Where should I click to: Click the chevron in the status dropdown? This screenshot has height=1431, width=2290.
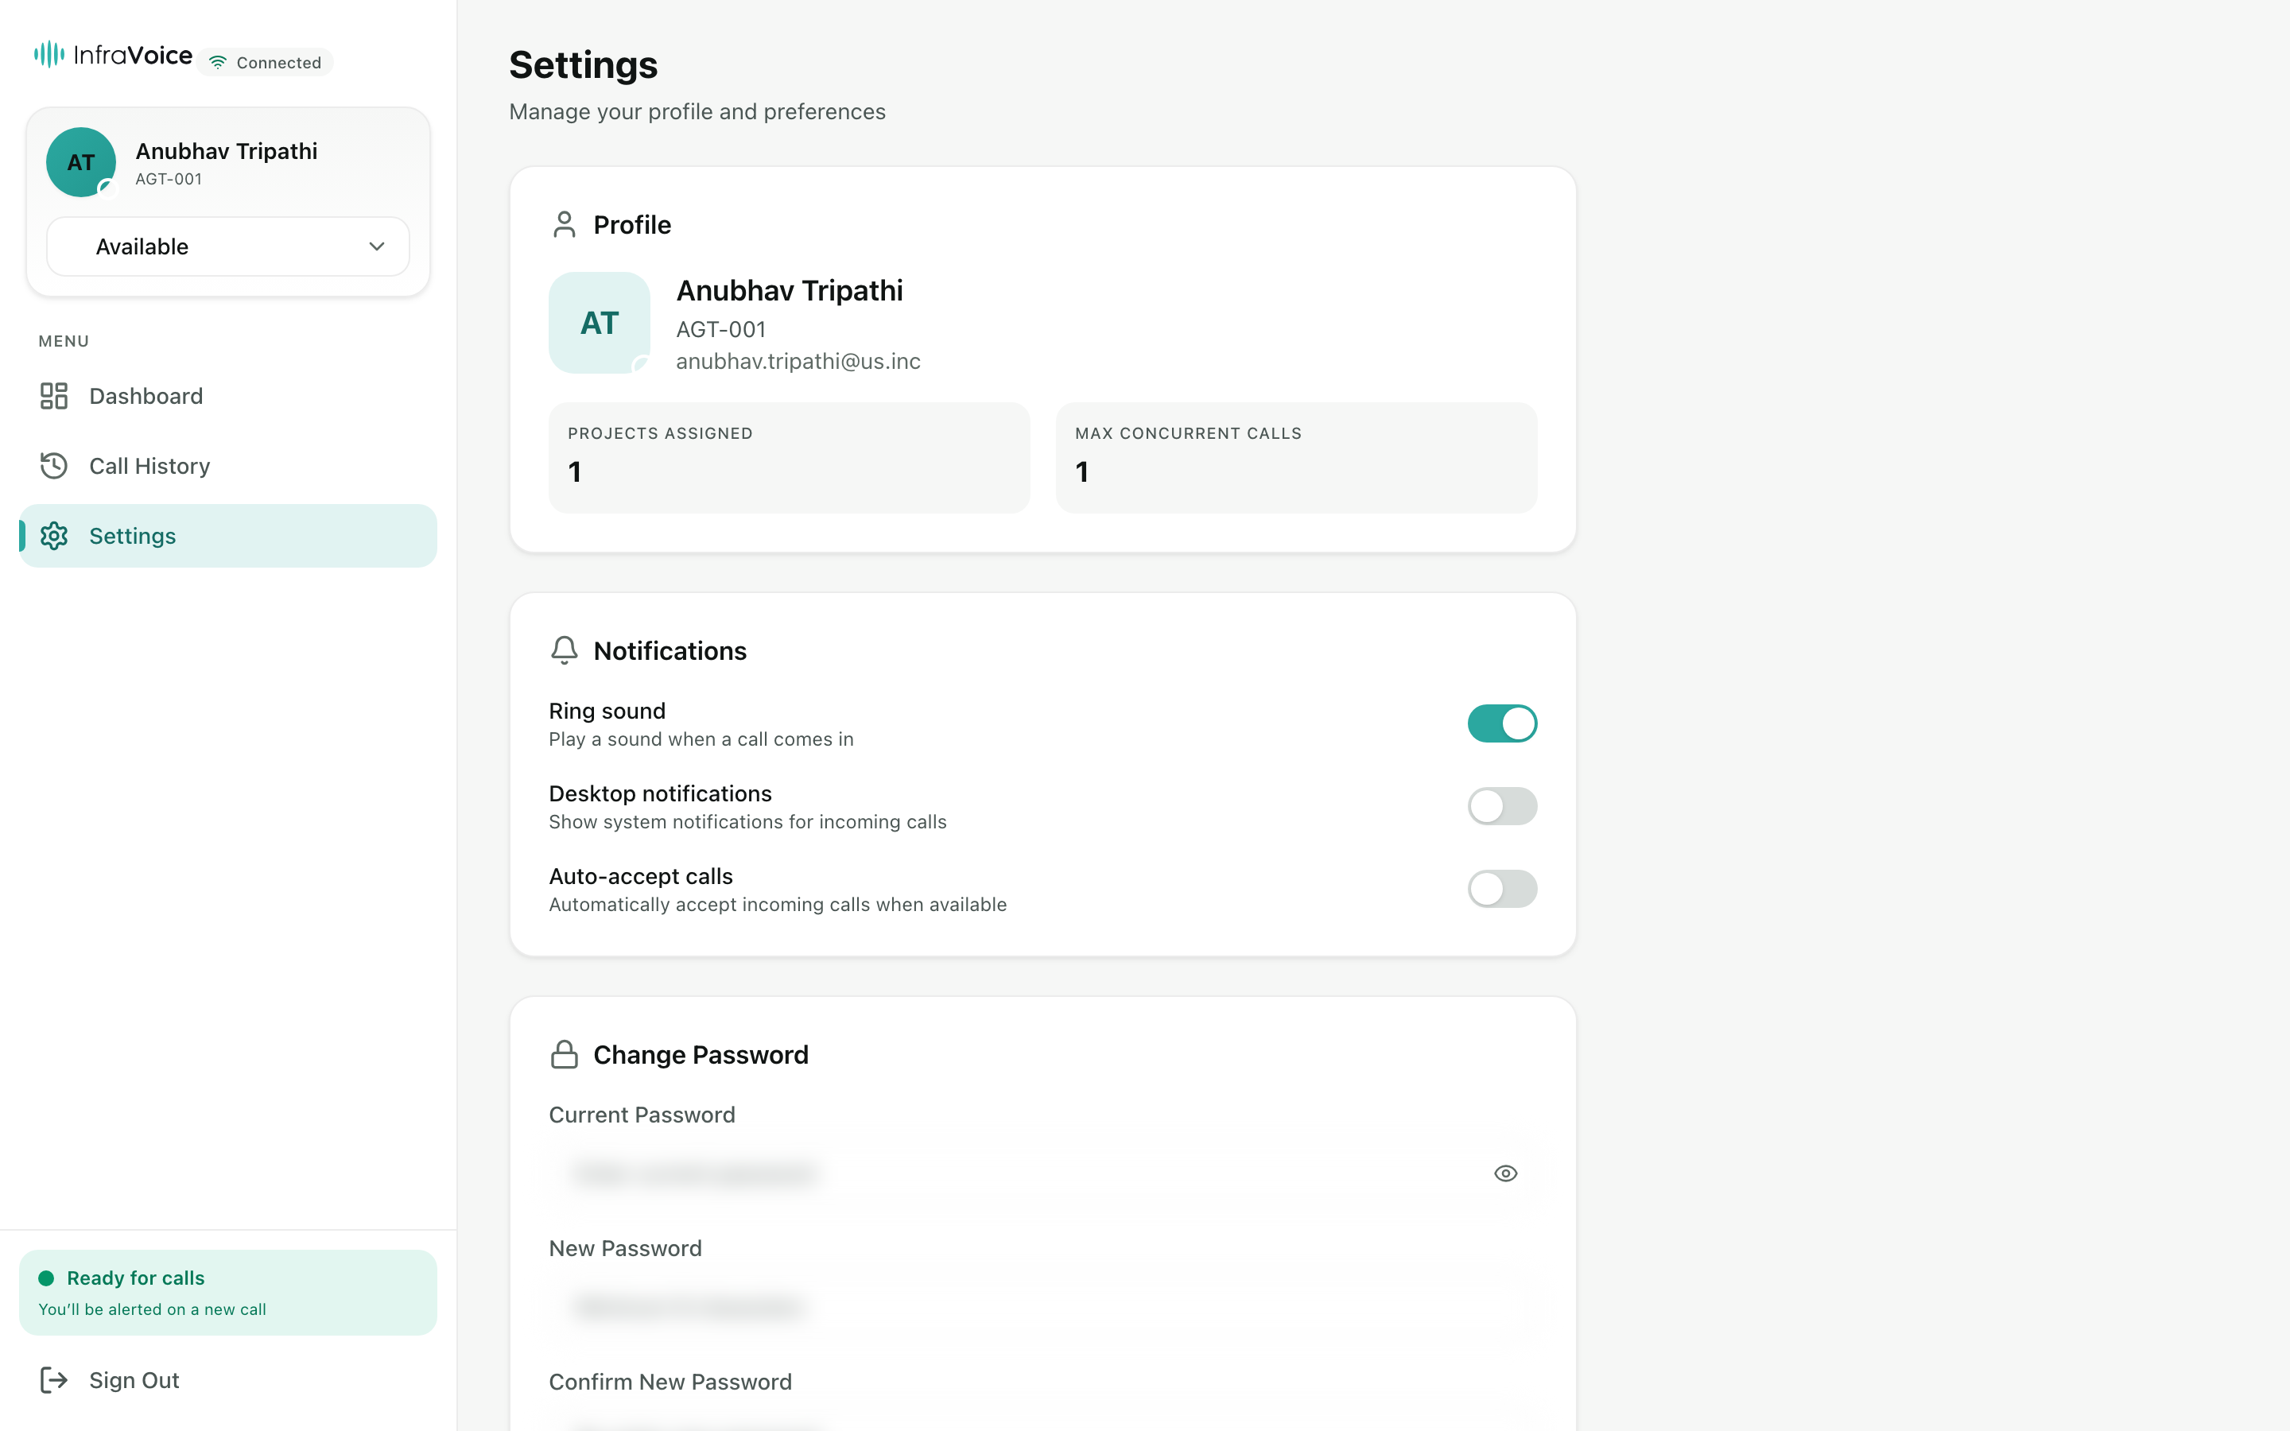pos(377,246)
